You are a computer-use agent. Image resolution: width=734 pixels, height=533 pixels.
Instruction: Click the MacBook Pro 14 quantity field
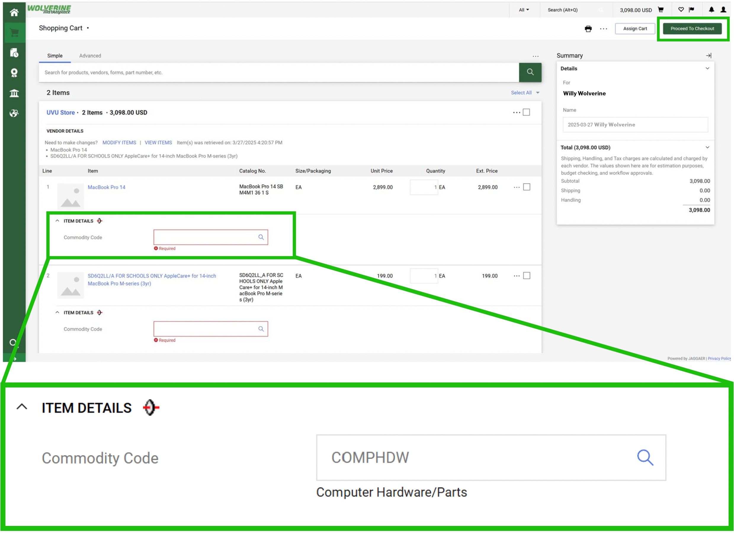[x=424, y=187]
